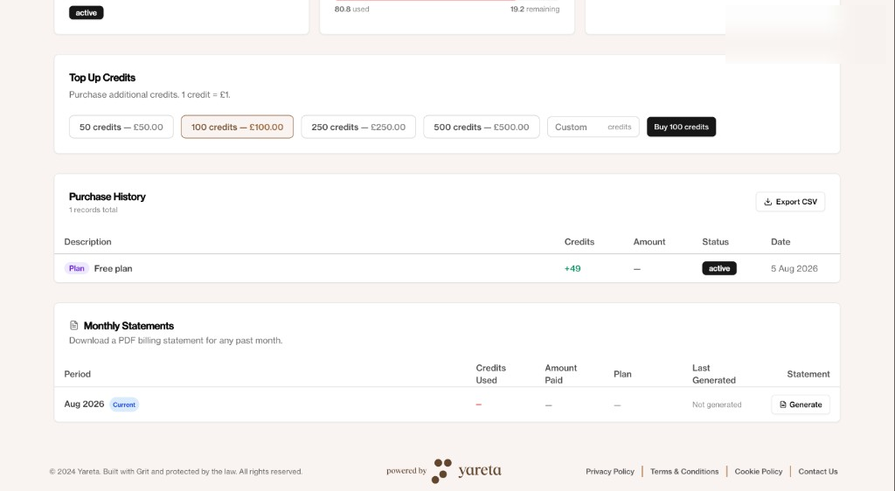This screenshot has height=491, width=895.
Task: Focus the Custom credits input field
Action: coord(593,127)
